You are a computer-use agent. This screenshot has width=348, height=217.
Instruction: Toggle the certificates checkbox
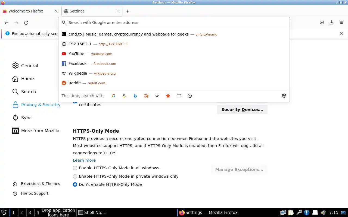(75, 102)
